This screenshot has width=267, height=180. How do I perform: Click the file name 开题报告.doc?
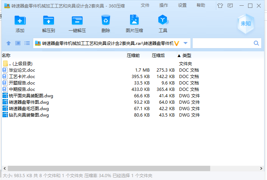22,83
